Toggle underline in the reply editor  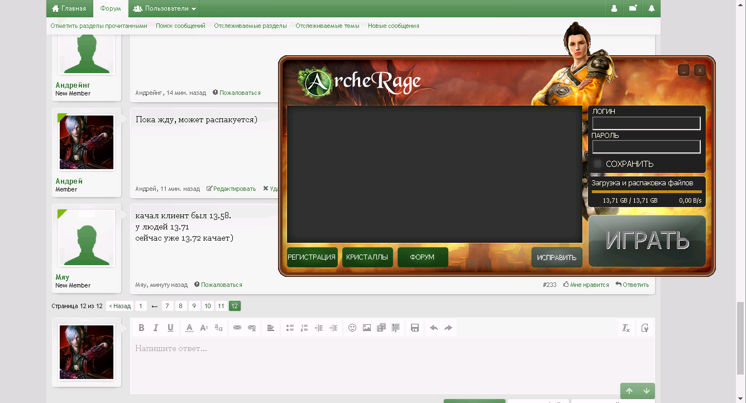click(170, 328)
